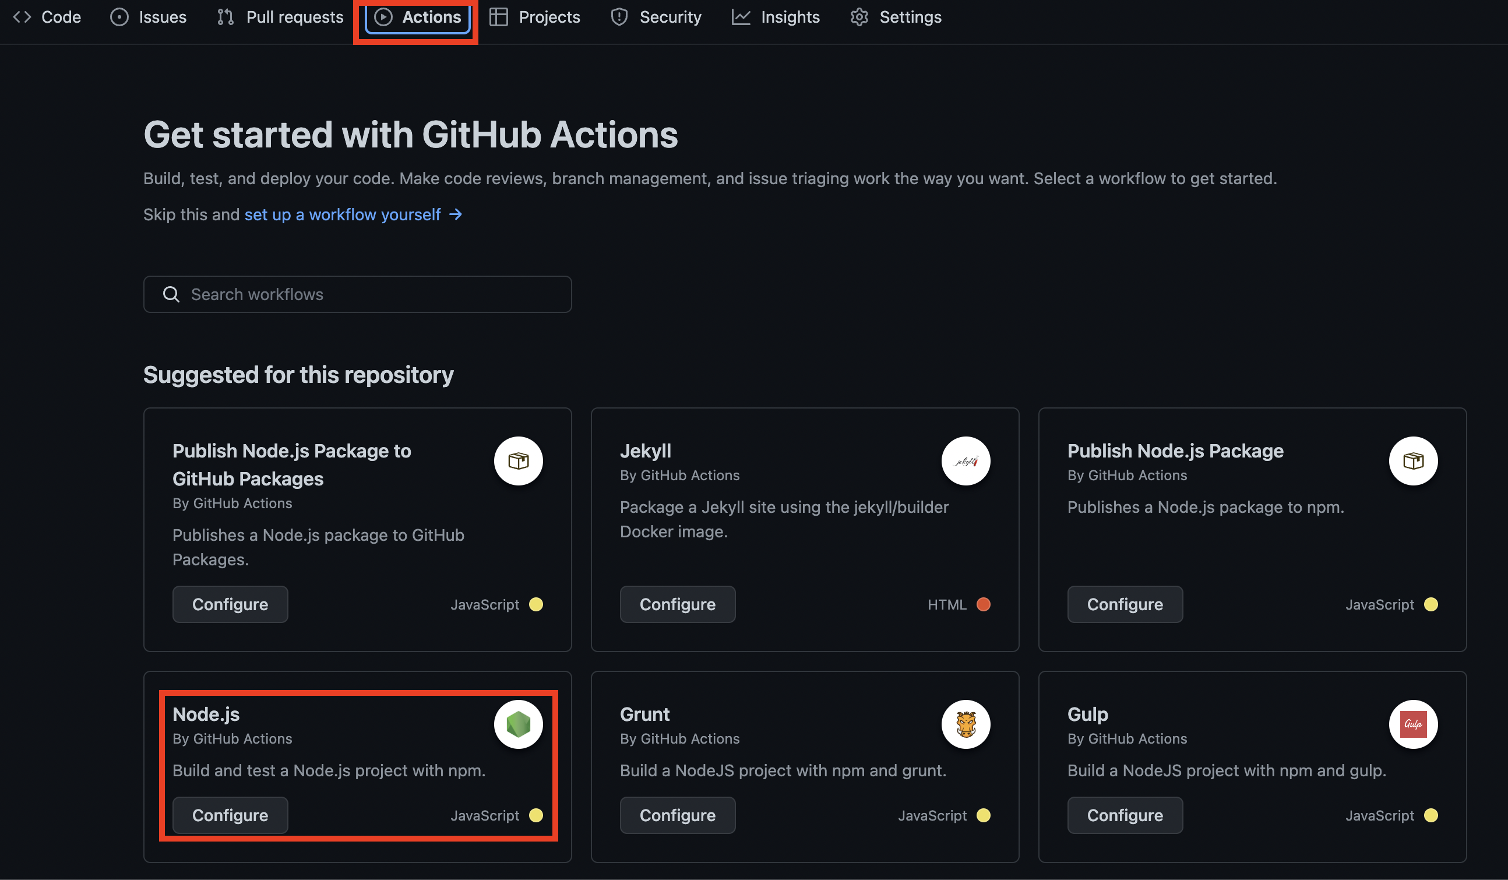Click the red HTML language dot on Jekyll card
Screen dimensions: 1508x880
point(983,604)
